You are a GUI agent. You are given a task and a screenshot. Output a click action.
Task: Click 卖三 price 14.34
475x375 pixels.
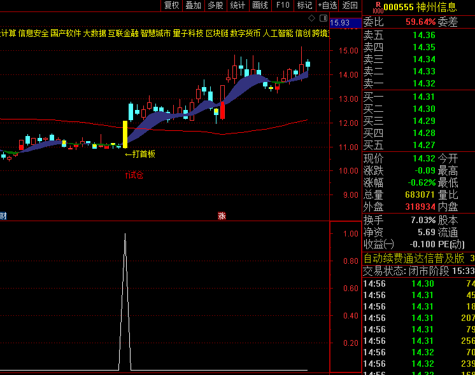(x=424, y=60)
